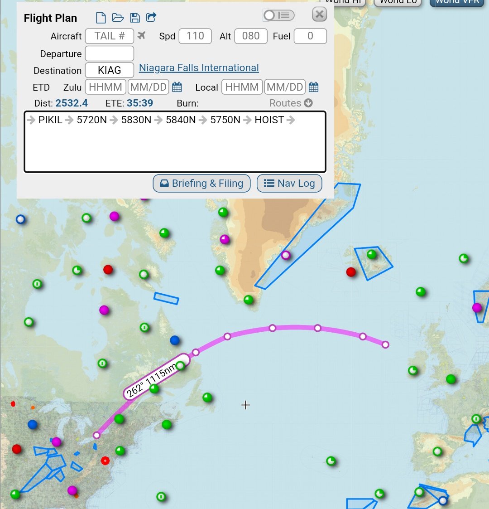Click the red weather marker near Iceland
The height and width of the screenshot is (509, 489).
click(351, 271)
